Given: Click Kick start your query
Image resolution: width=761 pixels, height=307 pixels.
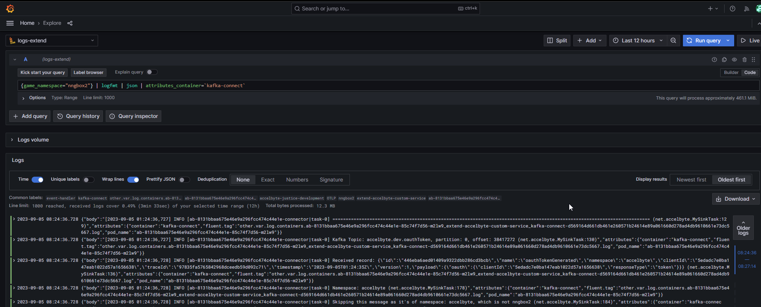Looking at the screenshot, I should pos(42,72).
